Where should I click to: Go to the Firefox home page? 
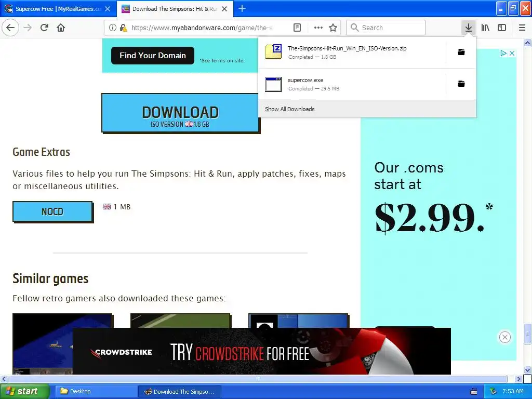coord(61,28)
